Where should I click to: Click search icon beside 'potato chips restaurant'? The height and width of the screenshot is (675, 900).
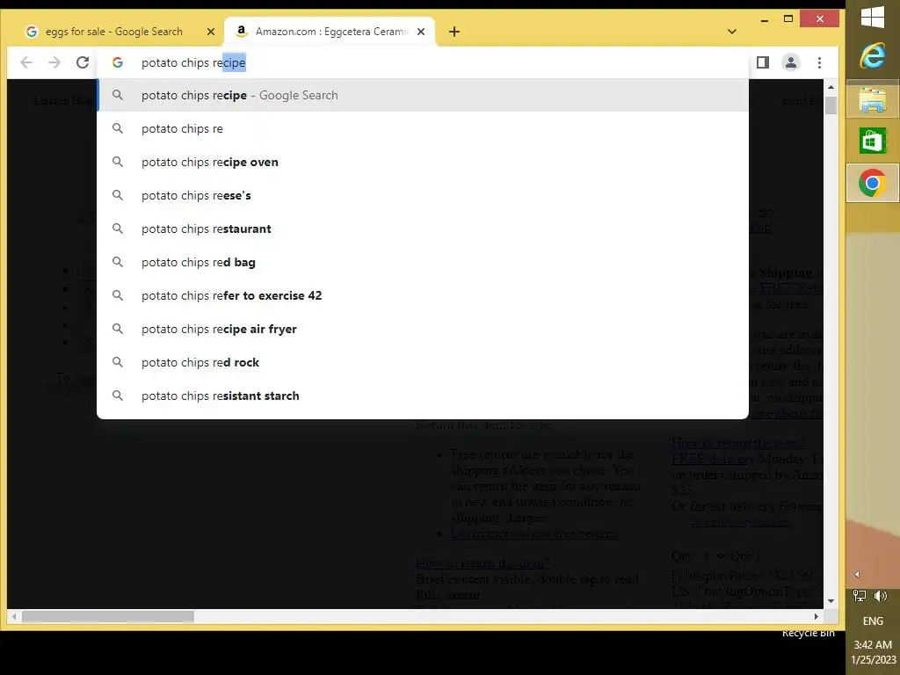tap(118, 229)
